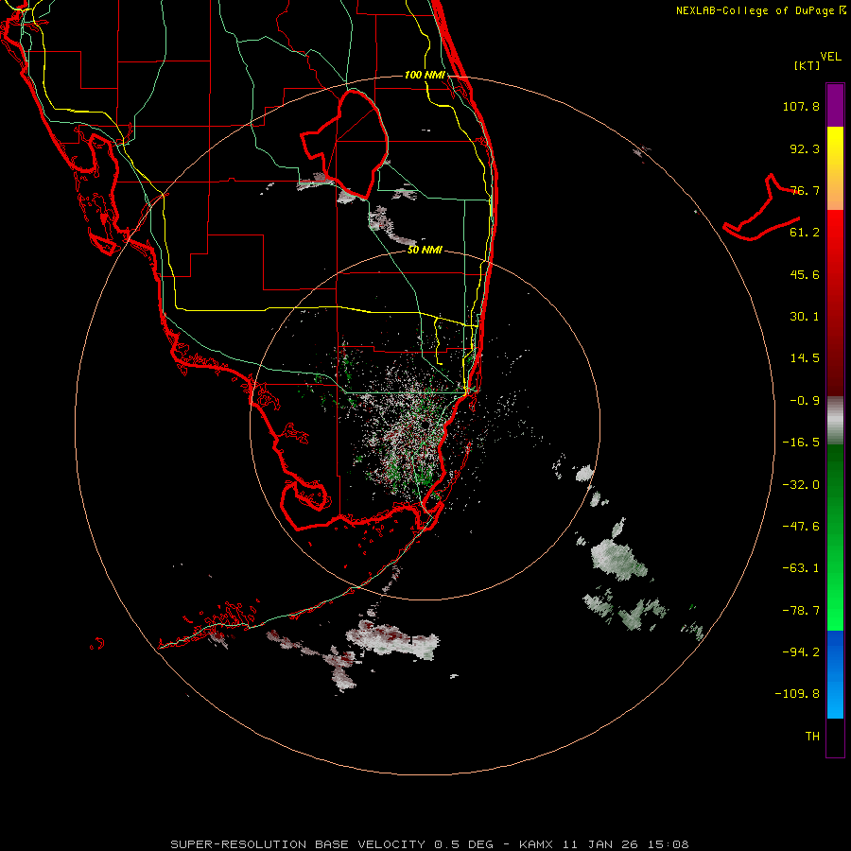Click the Lake Okeechobee outline on the map

(x=344, y=145)
